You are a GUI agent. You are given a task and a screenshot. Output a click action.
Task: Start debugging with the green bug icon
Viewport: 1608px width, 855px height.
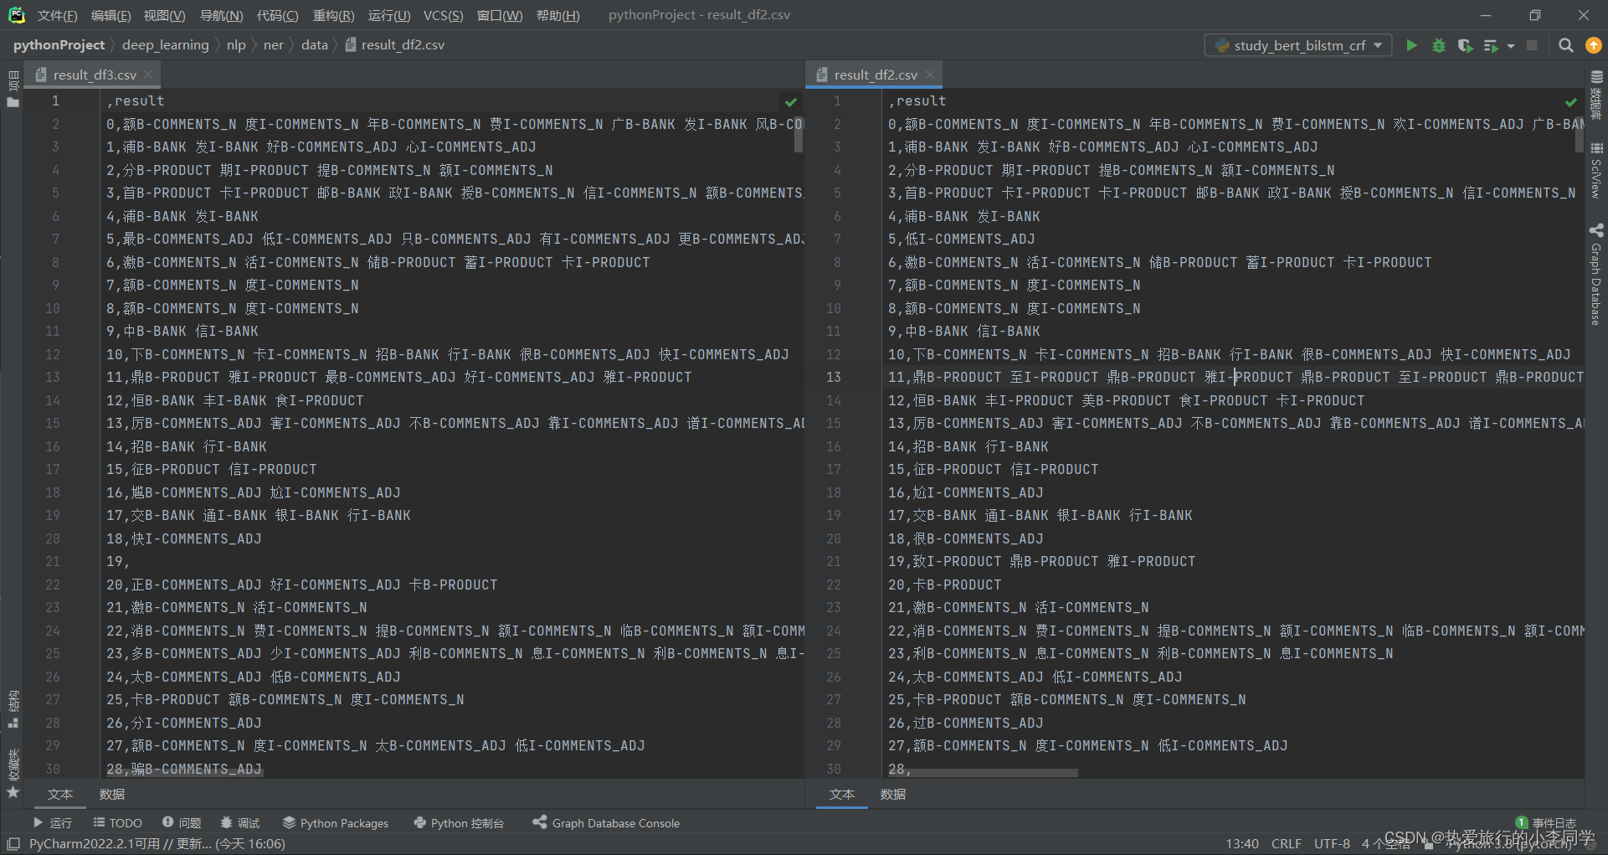[1438, 45]
